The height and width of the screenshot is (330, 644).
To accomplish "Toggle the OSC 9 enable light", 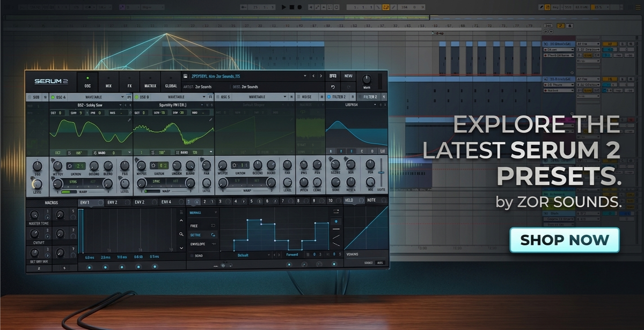I will [136, 97].
